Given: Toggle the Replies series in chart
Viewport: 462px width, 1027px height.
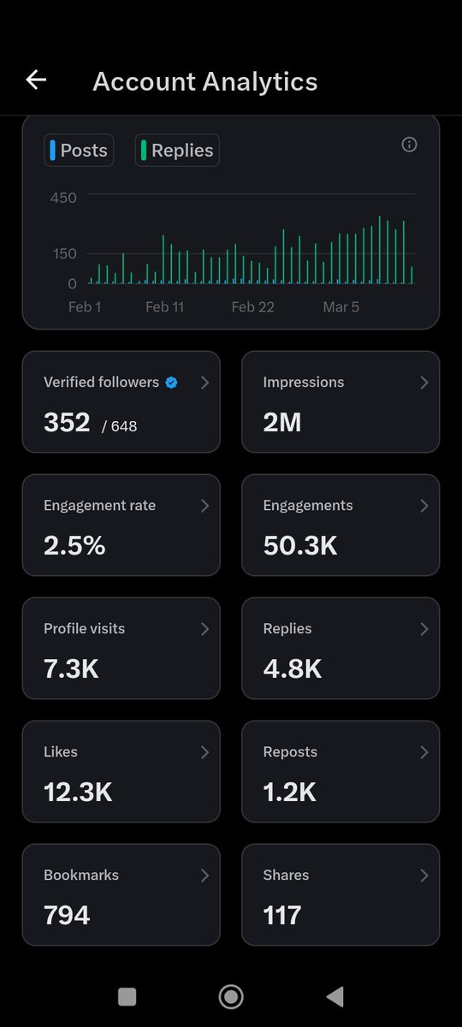Looking at the screenshot, I should click(x=177, y=151).
